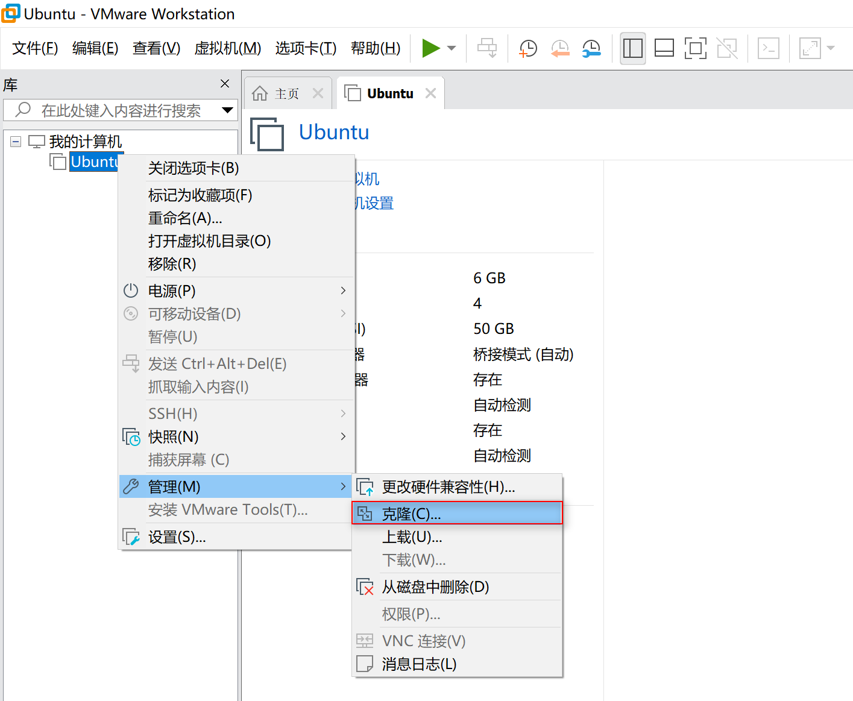The width and height of the screenshot is (853, 701).
Task: Click the power icon beside 电源(P)
Action: (131, 291)
